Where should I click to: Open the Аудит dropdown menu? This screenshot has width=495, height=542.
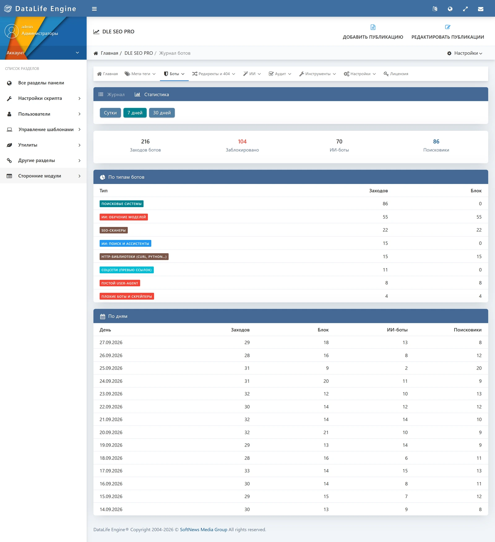[280, 74]
